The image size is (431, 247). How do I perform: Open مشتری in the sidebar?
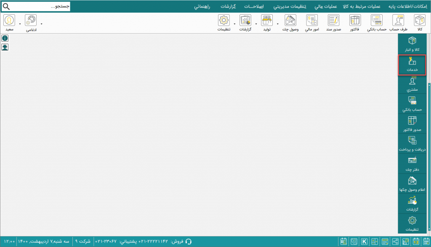click(x=412, y=84)
